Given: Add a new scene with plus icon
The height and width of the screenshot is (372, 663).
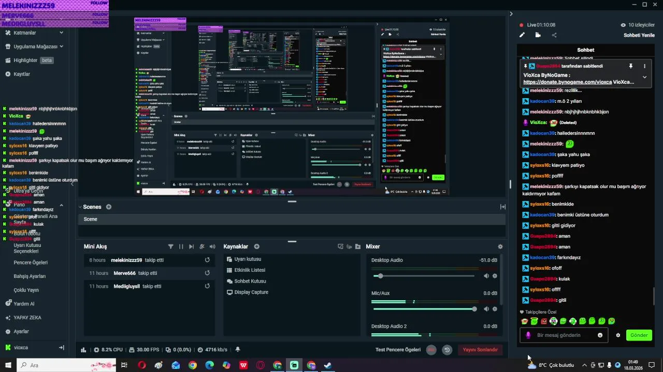Looking at the screenshot, I should coord(109,207).
